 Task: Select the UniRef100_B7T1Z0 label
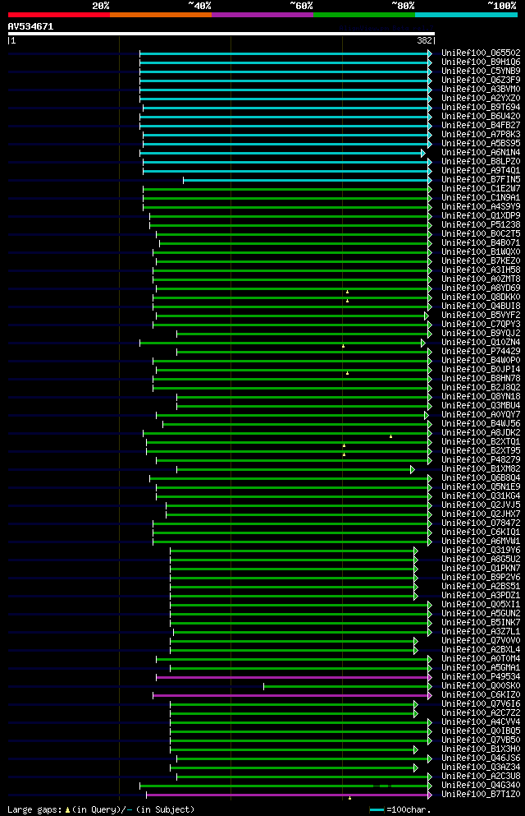pos(481,794)
